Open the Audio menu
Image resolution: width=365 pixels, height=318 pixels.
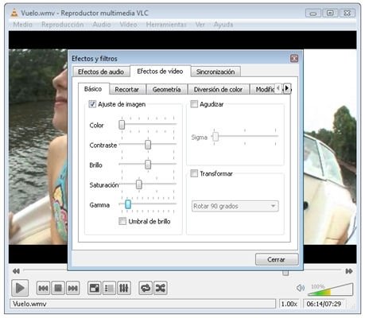[x=102, y=25]
